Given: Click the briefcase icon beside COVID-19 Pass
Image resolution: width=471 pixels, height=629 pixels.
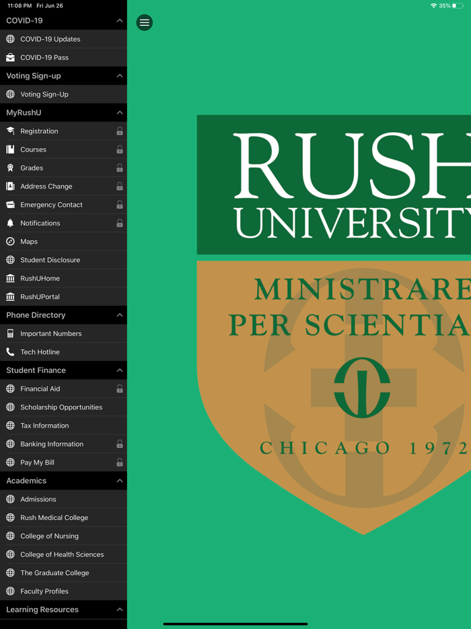Looking at the screenshot, I should pyautogui.click(x=10, y=57).
